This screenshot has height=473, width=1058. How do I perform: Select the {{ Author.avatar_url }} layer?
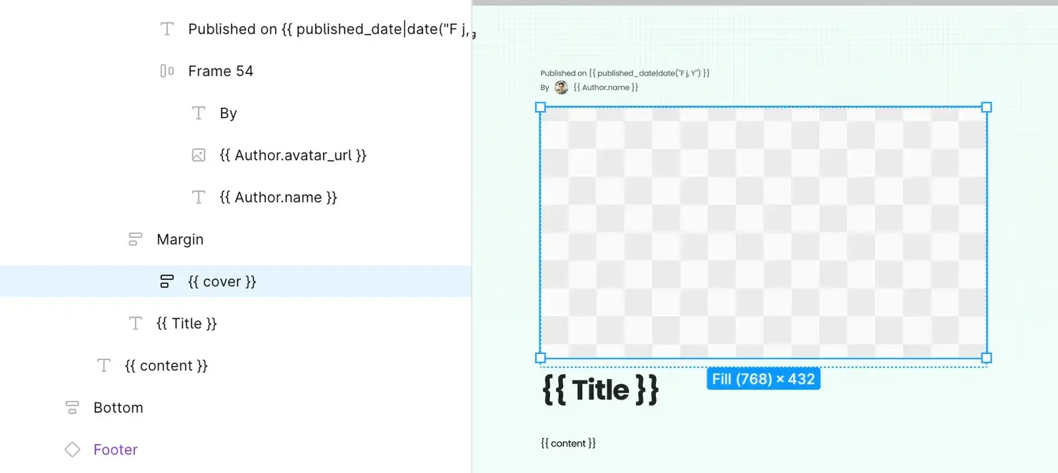(x=293, y=155)
